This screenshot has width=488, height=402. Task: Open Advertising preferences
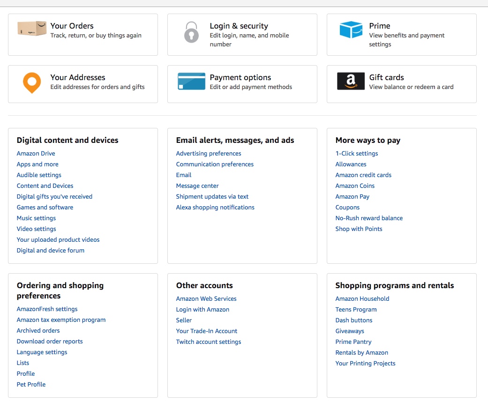coord(209,153)
